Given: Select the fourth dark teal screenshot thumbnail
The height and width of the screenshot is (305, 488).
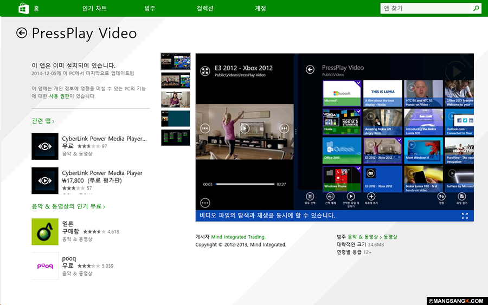Looking at the screenshot, I should coord(176,119).
